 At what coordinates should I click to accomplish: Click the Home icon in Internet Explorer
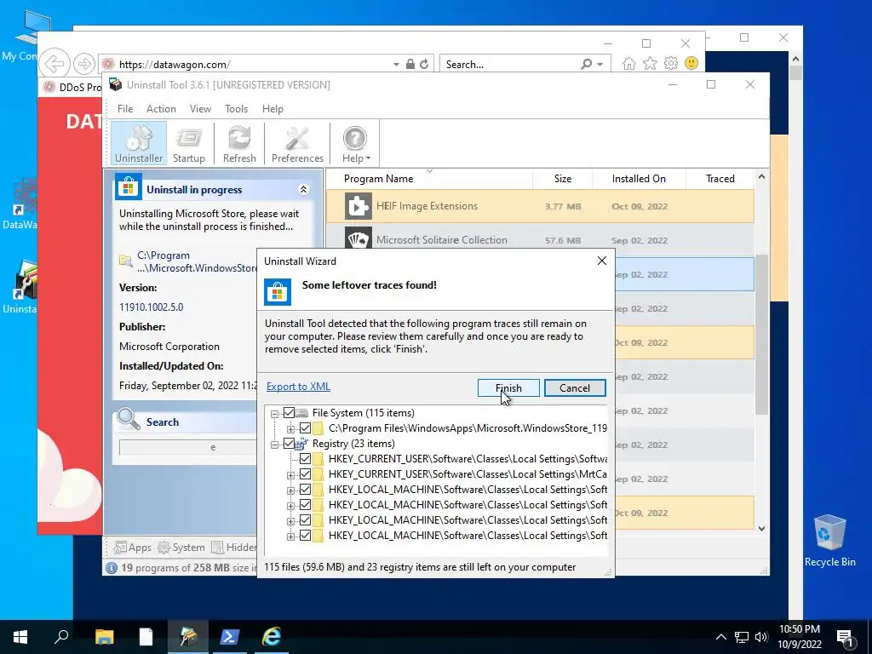(x=628, y=63)
